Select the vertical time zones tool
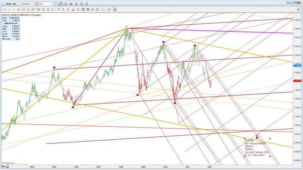Screen dimensions: 303x170 [x=53, y=9]
